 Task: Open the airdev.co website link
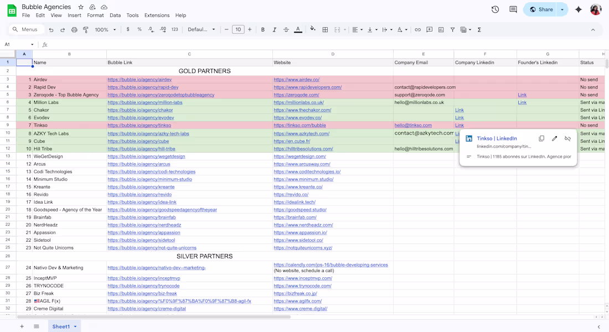point(296,80)
